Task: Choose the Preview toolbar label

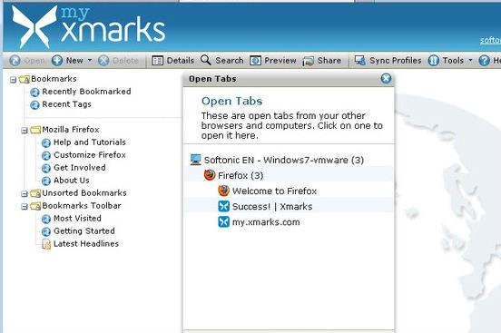Action: pos(280,61)
